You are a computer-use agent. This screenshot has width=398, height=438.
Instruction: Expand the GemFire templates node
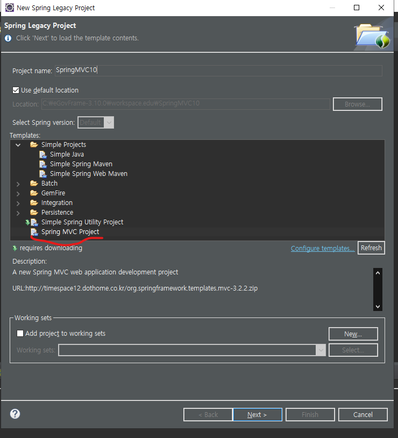18,194
